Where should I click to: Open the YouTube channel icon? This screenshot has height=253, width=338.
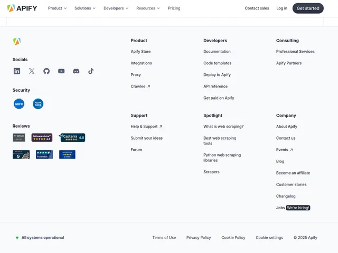coord(61,71)
